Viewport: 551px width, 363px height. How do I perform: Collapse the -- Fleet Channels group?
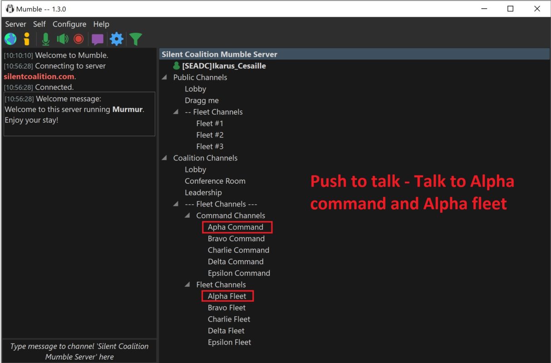176,112
